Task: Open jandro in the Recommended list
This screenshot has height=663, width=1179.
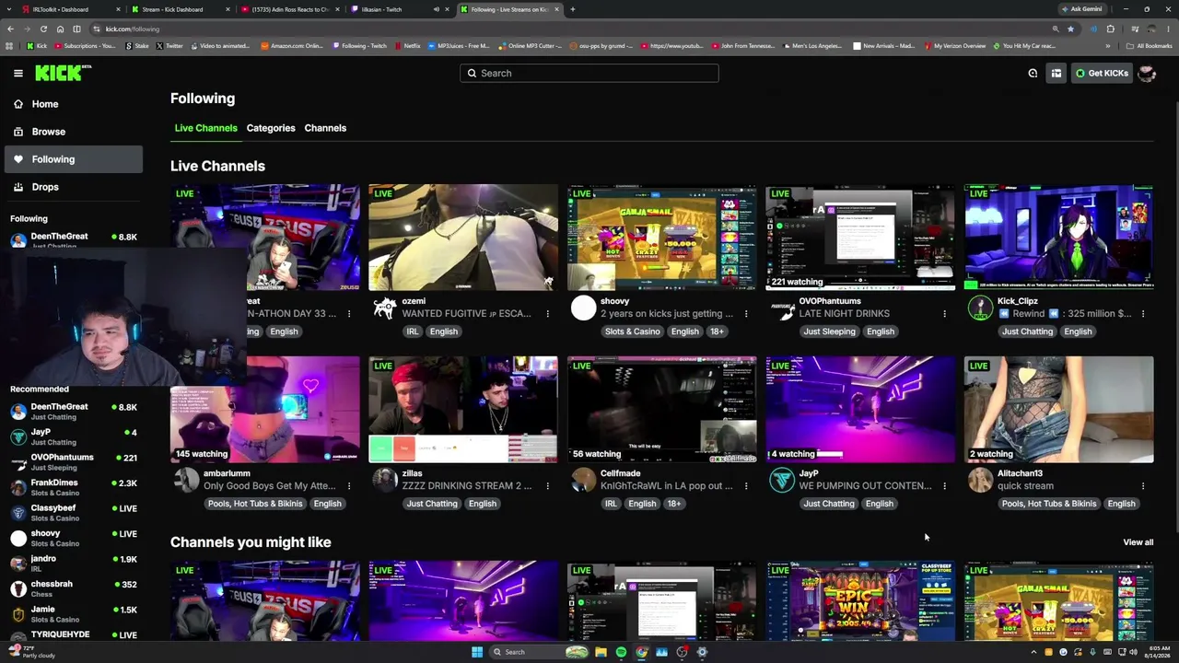Action: 74,564
